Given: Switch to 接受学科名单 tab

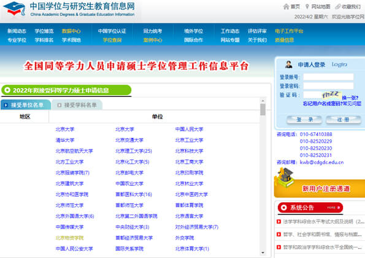Looking at the screenshot, I should (x=78, y=105).
